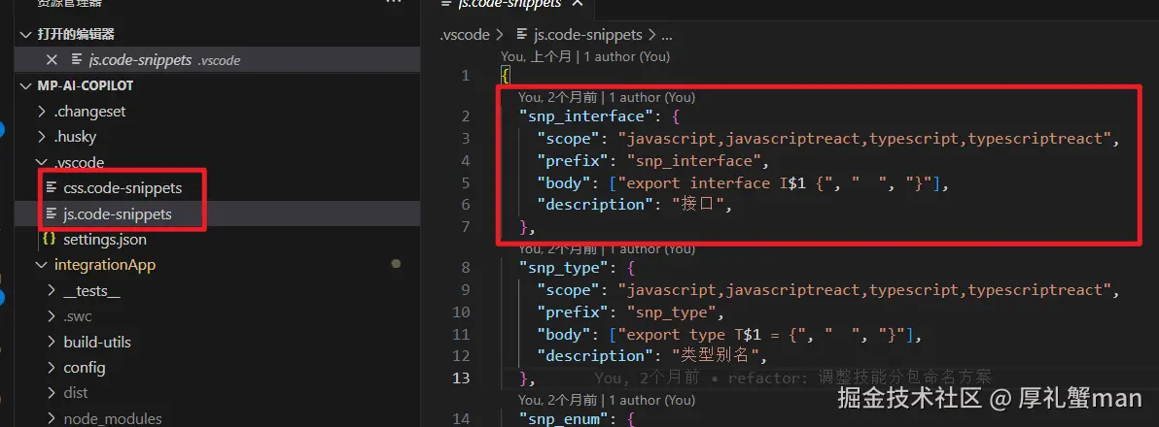Click the "snp_interface" prefix value on line 4
This screenshot has width=1159, height=427.
(x=695, y=160)
